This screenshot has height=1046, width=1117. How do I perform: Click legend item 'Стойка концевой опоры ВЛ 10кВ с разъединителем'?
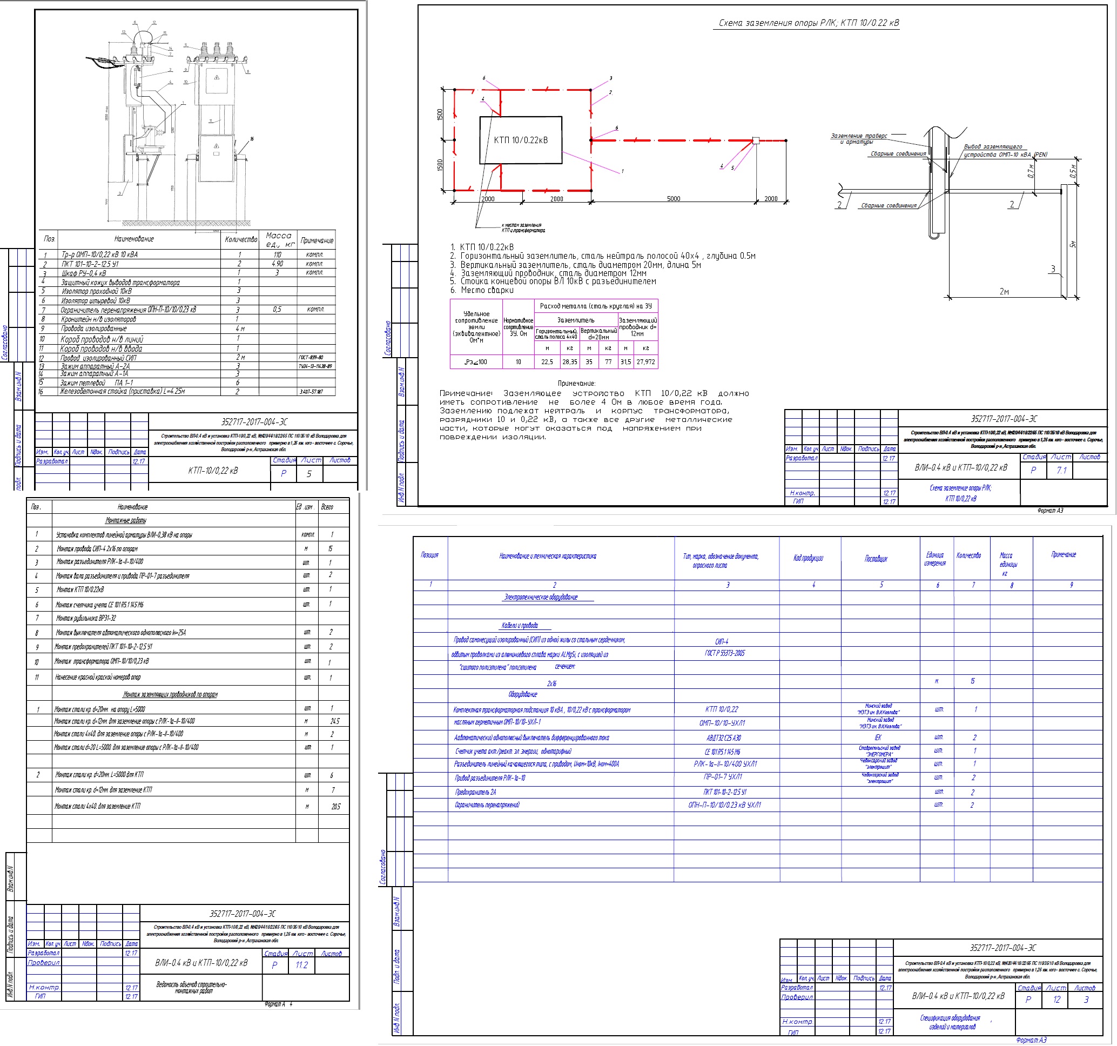coord(553,281)
